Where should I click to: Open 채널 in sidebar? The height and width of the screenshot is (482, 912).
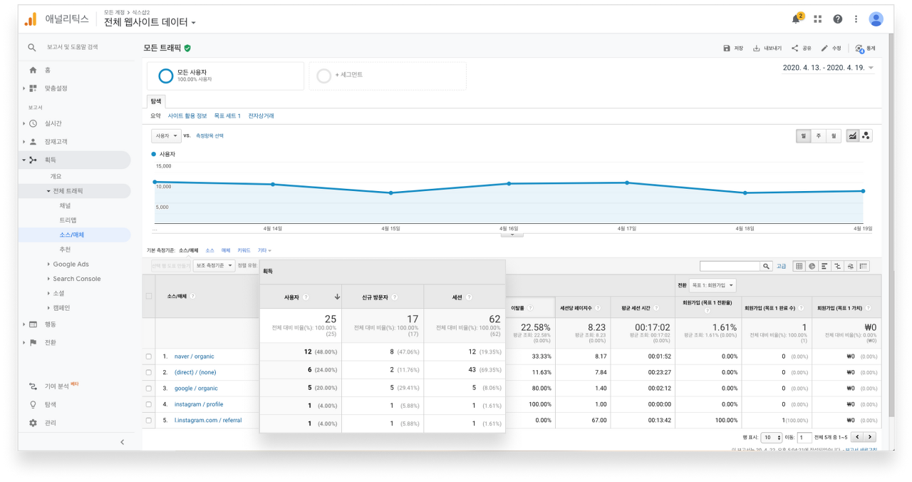(x=65, y=205)
